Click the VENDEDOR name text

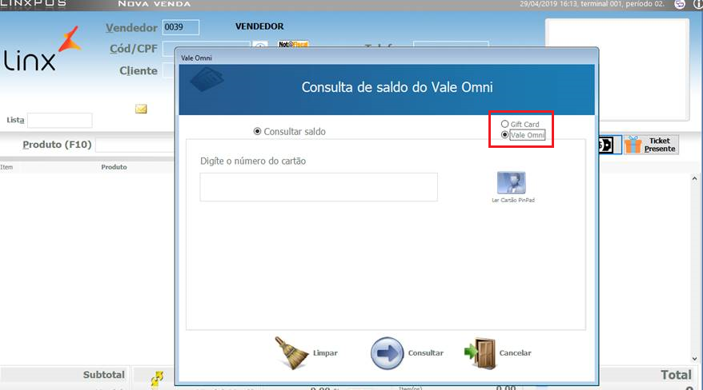(259, 26)
